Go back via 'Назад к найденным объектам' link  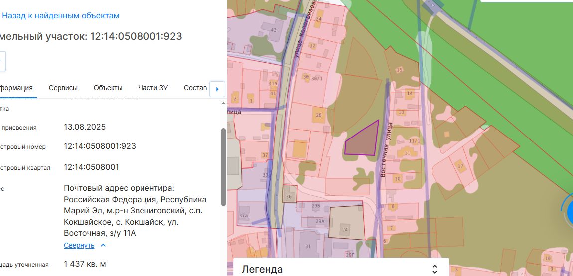[x=61, y=16]
